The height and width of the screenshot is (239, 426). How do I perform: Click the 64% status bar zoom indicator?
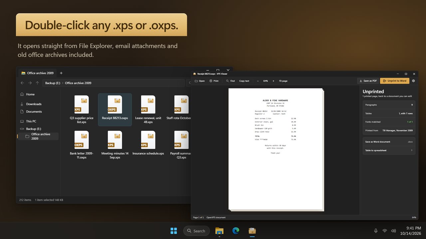(x=414, y=217)
